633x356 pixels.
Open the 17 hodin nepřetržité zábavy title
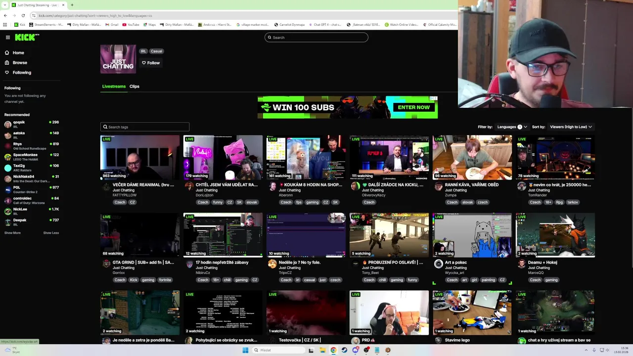pyautogui.click(x=222, y=262)
